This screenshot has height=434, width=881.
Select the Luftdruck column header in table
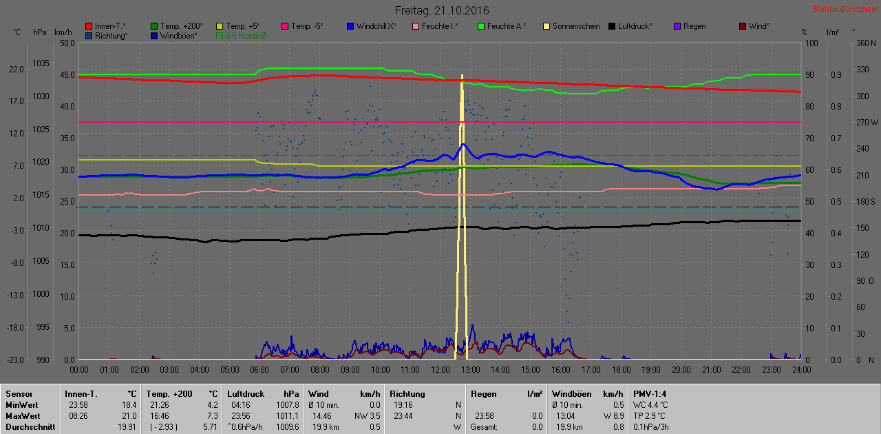coord(244,393)
